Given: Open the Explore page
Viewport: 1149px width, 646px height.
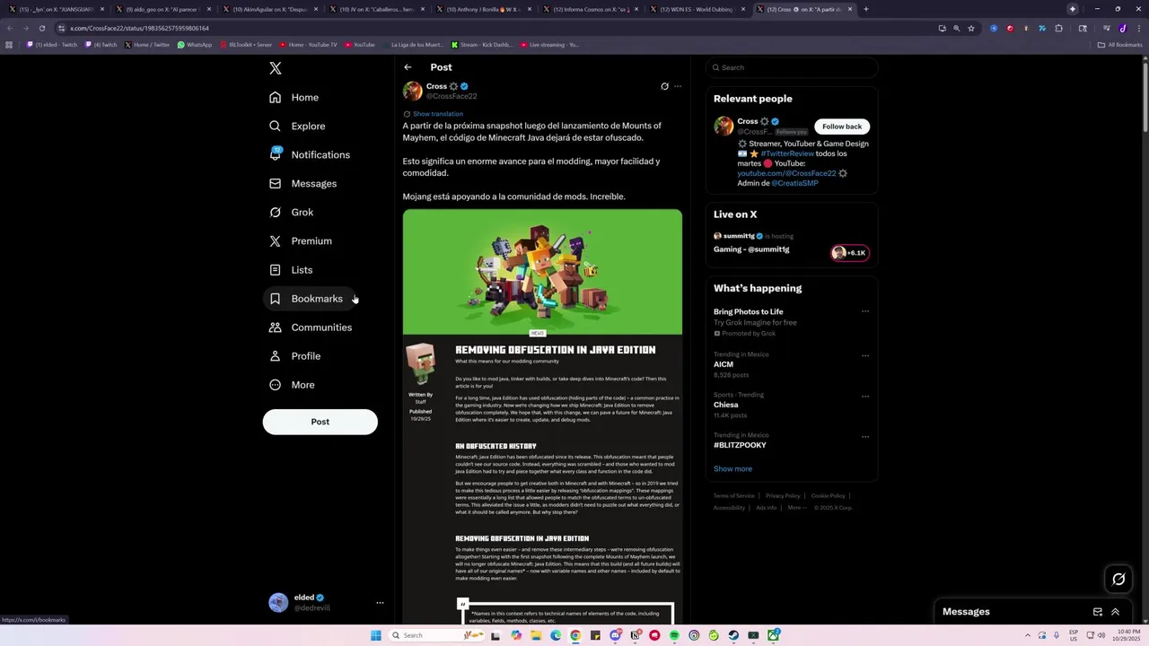Looking at the screenshot, I should pyautogui.click(x=297, y=126).
